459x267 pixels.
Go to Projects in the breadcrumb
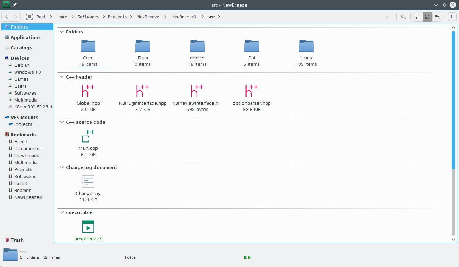[x=117, y=17]
